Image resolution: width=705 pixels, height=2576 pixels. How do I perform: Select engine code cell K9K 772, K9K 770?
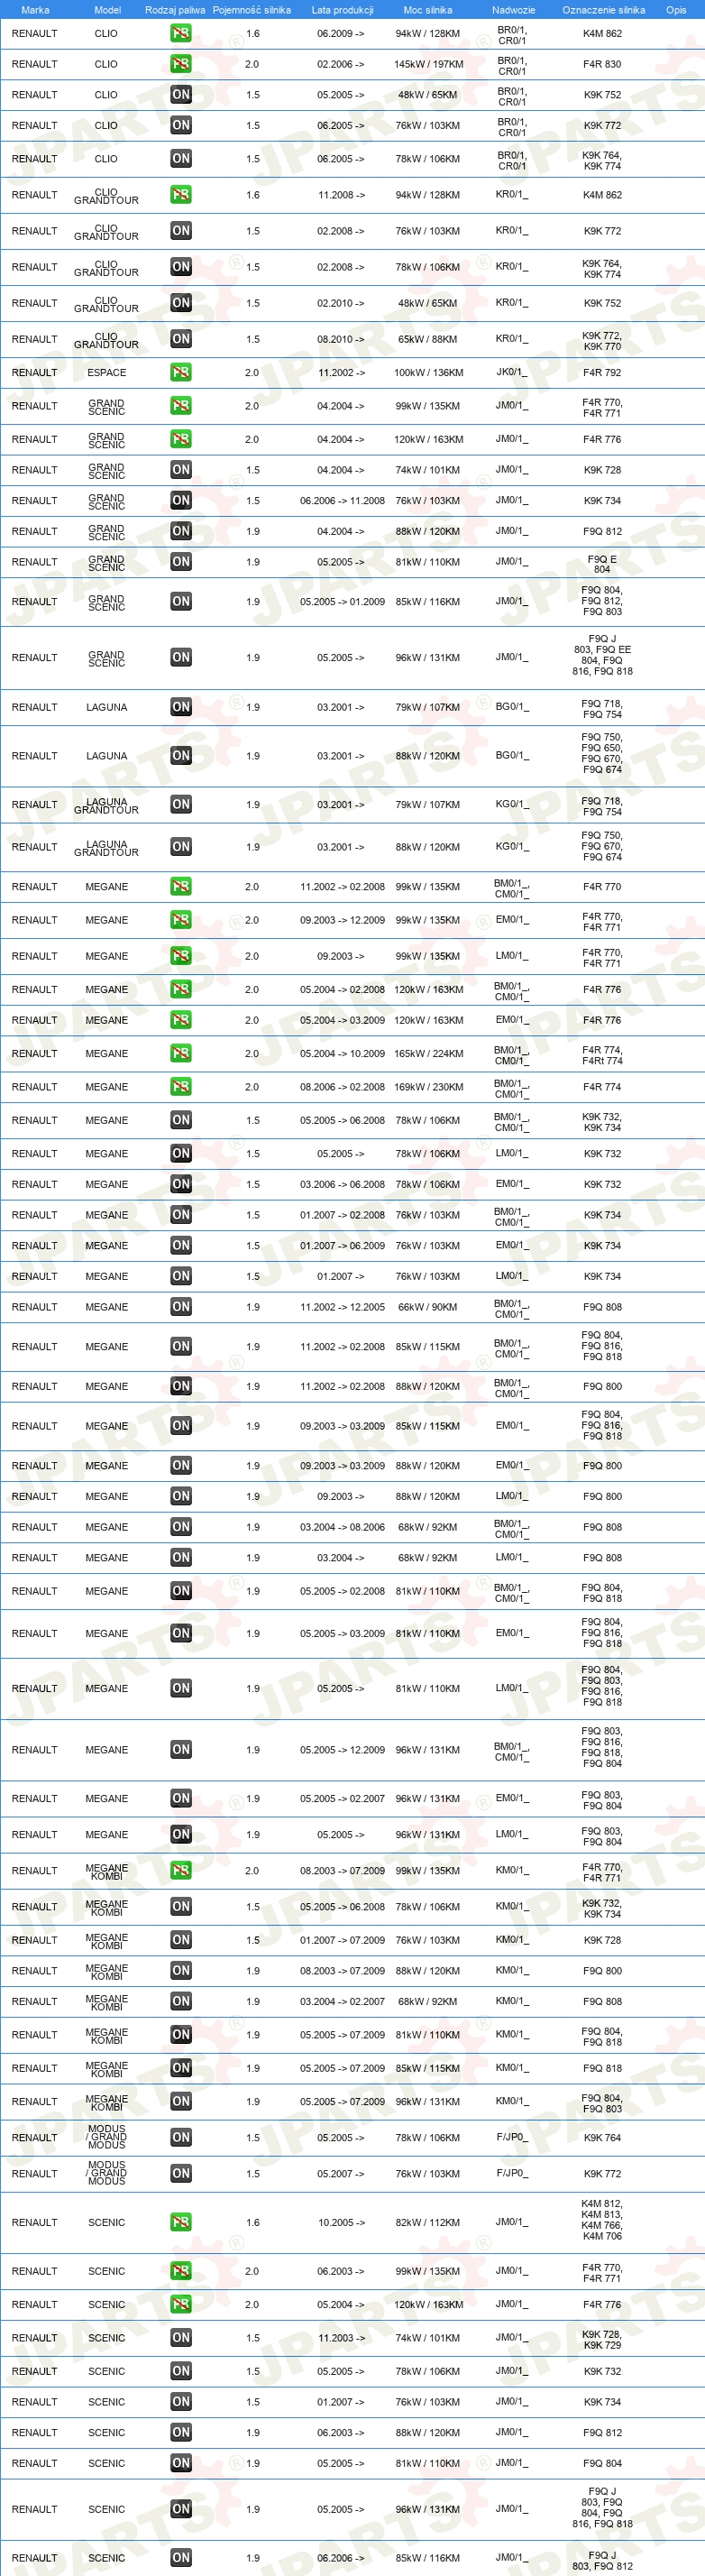tap(602, 341)
